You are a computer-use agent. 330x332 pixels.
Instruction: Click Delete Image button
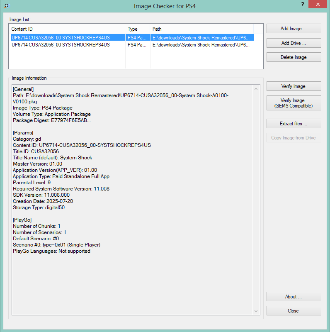(294, 57)
